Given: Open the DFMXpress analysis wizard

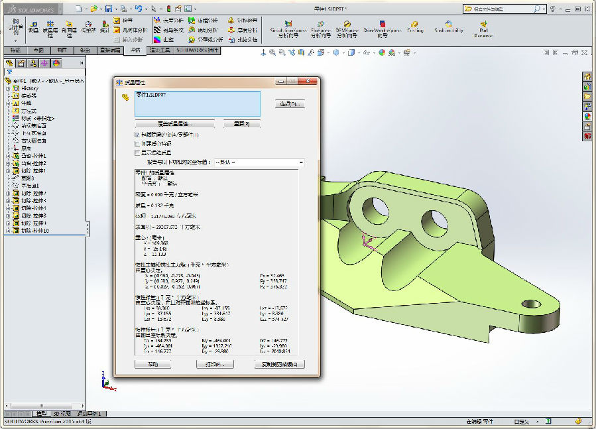Looking at the screenshot, I should coord(347,26).
